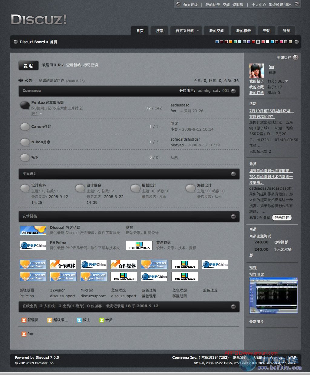The width and height of the screenshot is (310, 375).
Task: Open the 帮助 tab
Action: pos(267,31)
